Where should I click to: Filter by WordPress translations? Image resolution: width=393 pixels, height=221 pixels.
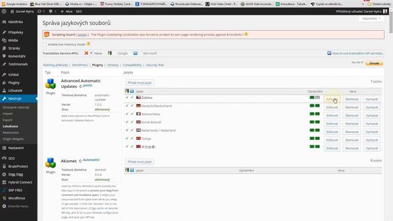pos(80,65)
